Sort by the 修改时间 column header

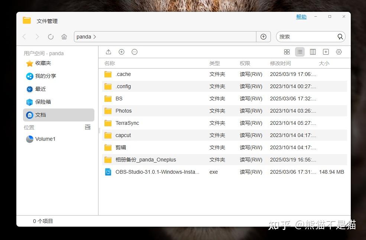280,63
